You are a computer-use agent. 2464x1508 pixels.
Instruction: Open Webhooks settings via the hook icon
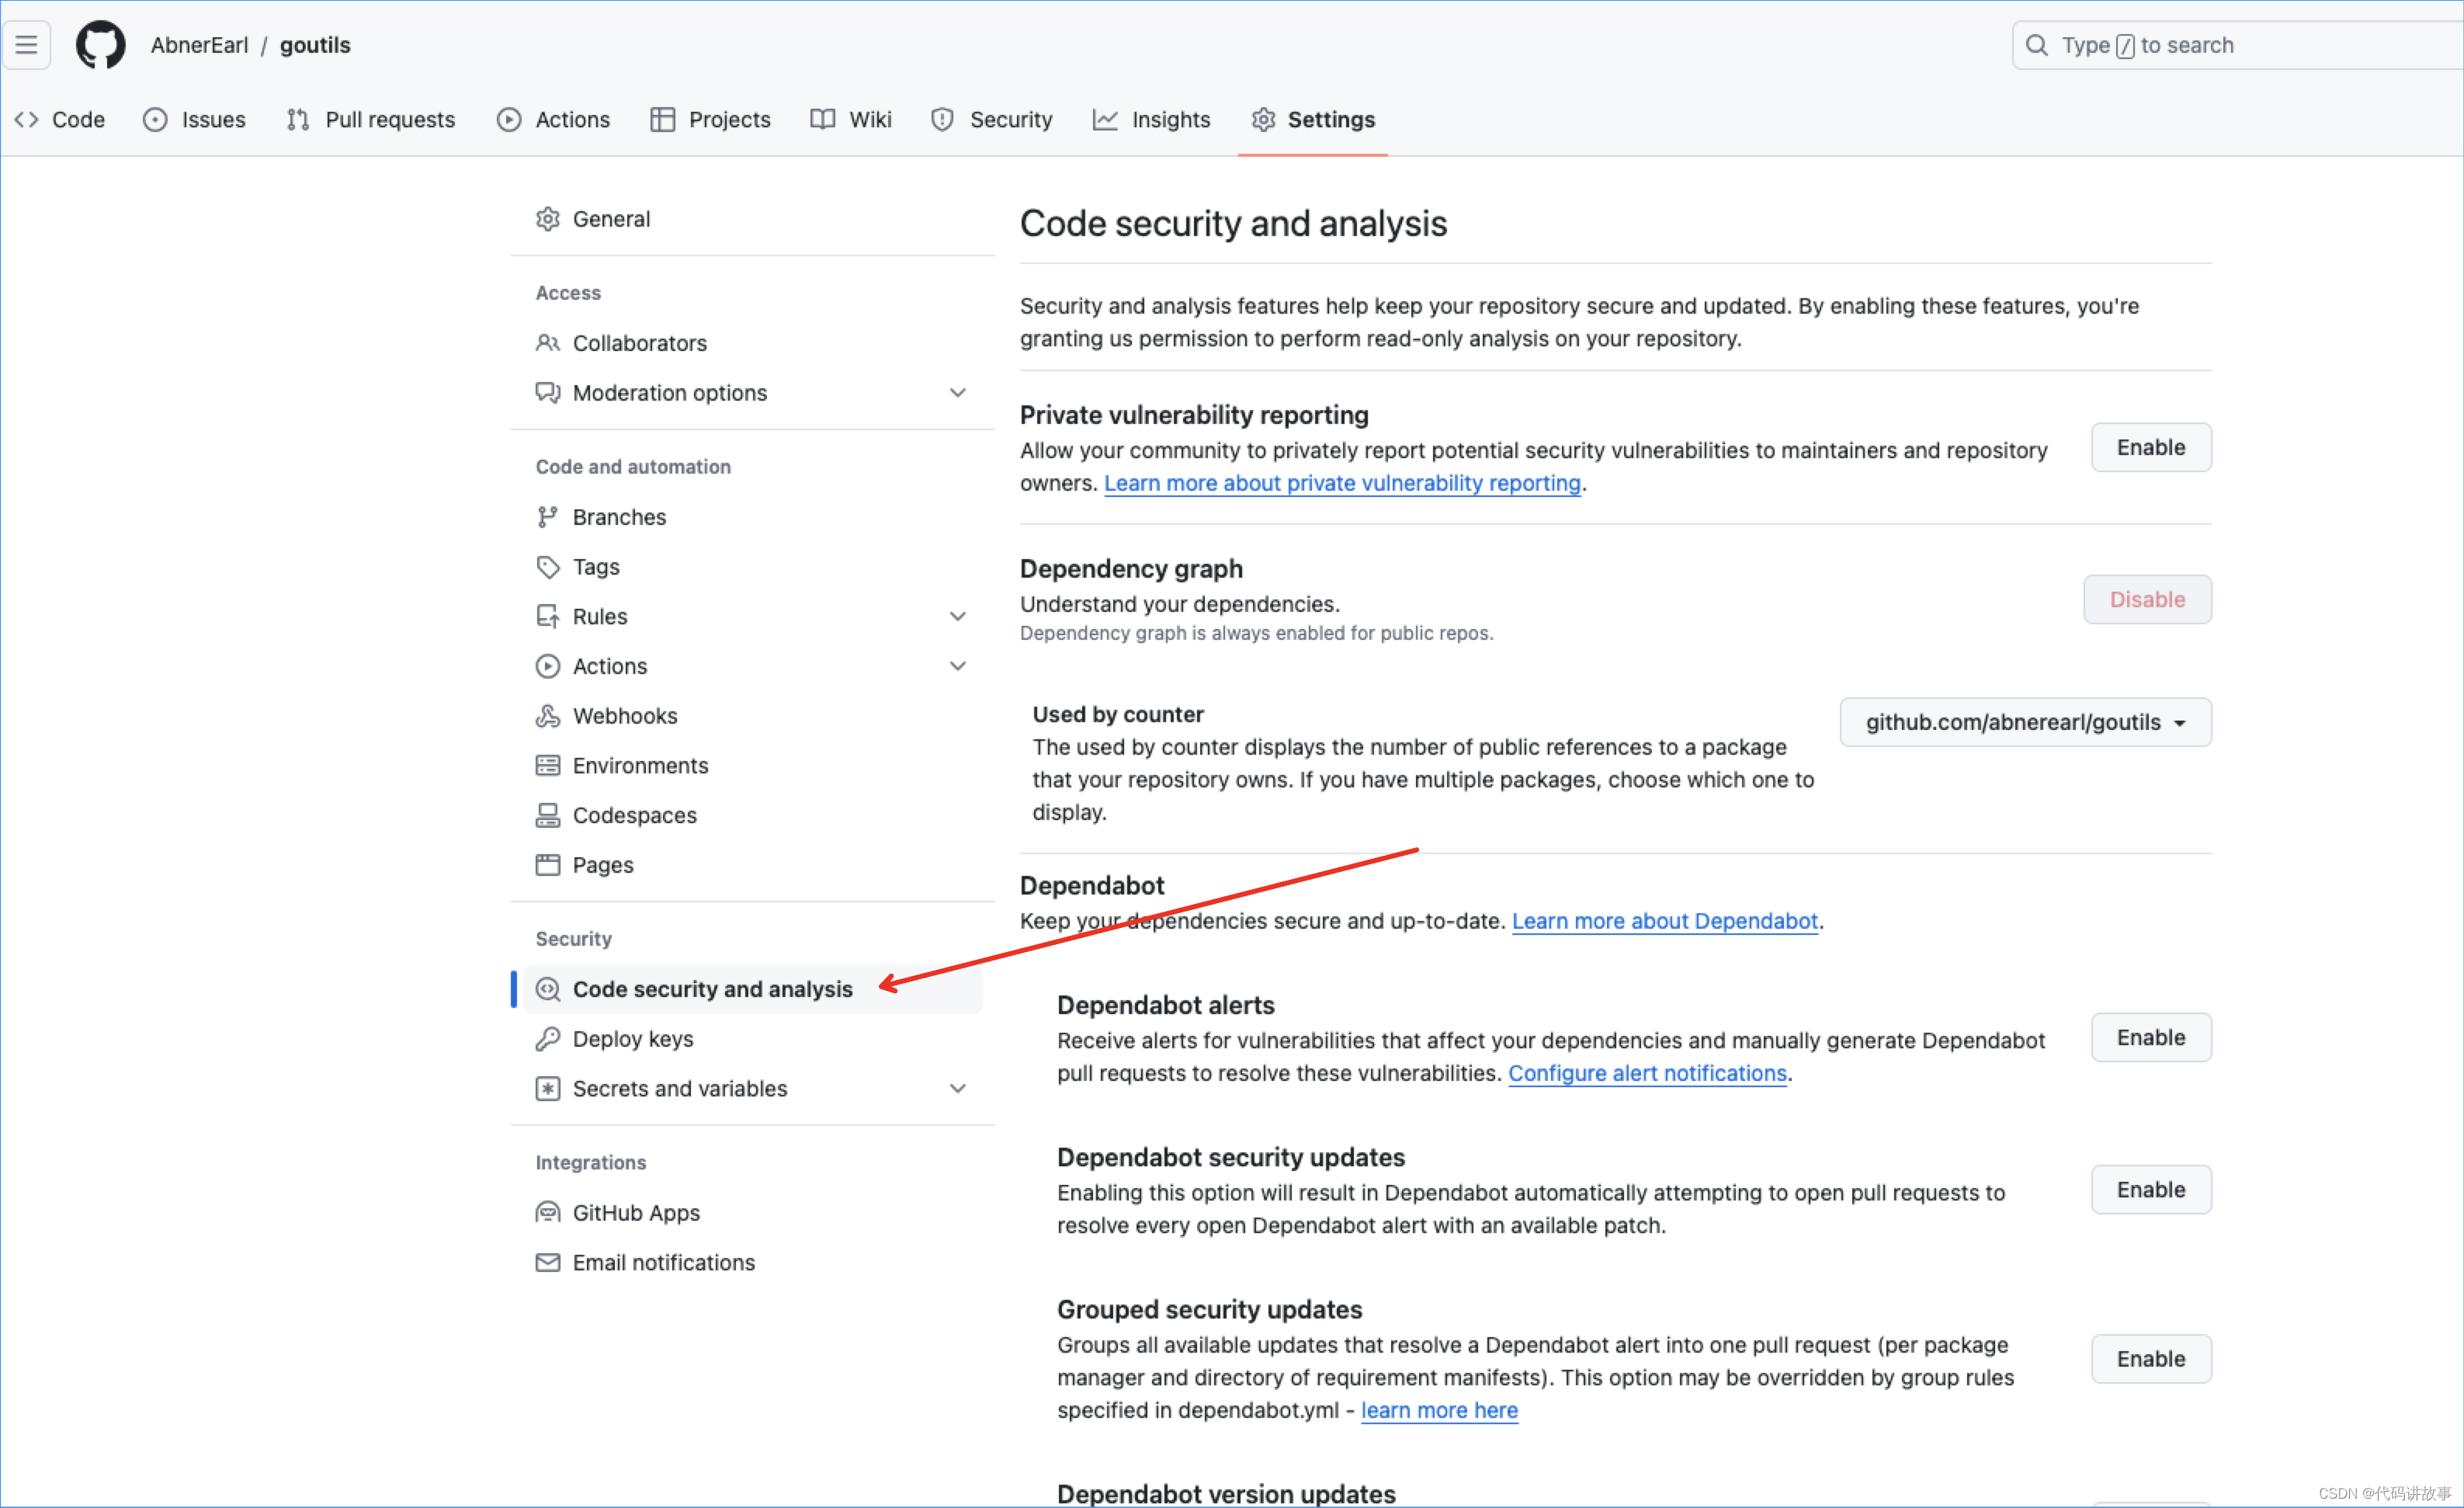pyautogui.click(x=549, y=715)
